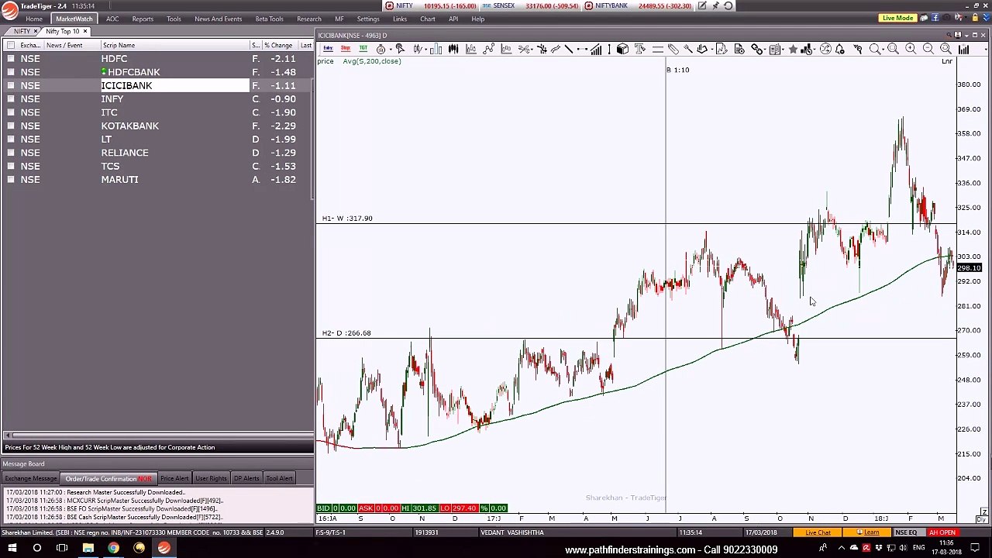Tick the checkbox for ITC row
This screenshot has width=992, height=558.
11,112
